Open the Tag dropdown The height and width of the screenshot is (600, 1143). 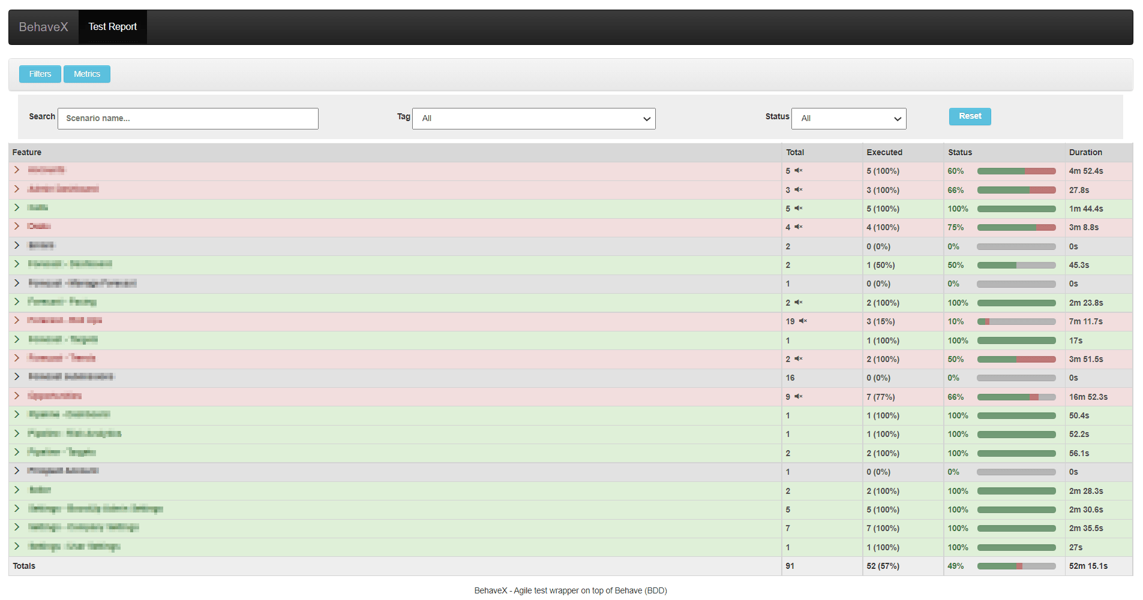click(533, 118)
